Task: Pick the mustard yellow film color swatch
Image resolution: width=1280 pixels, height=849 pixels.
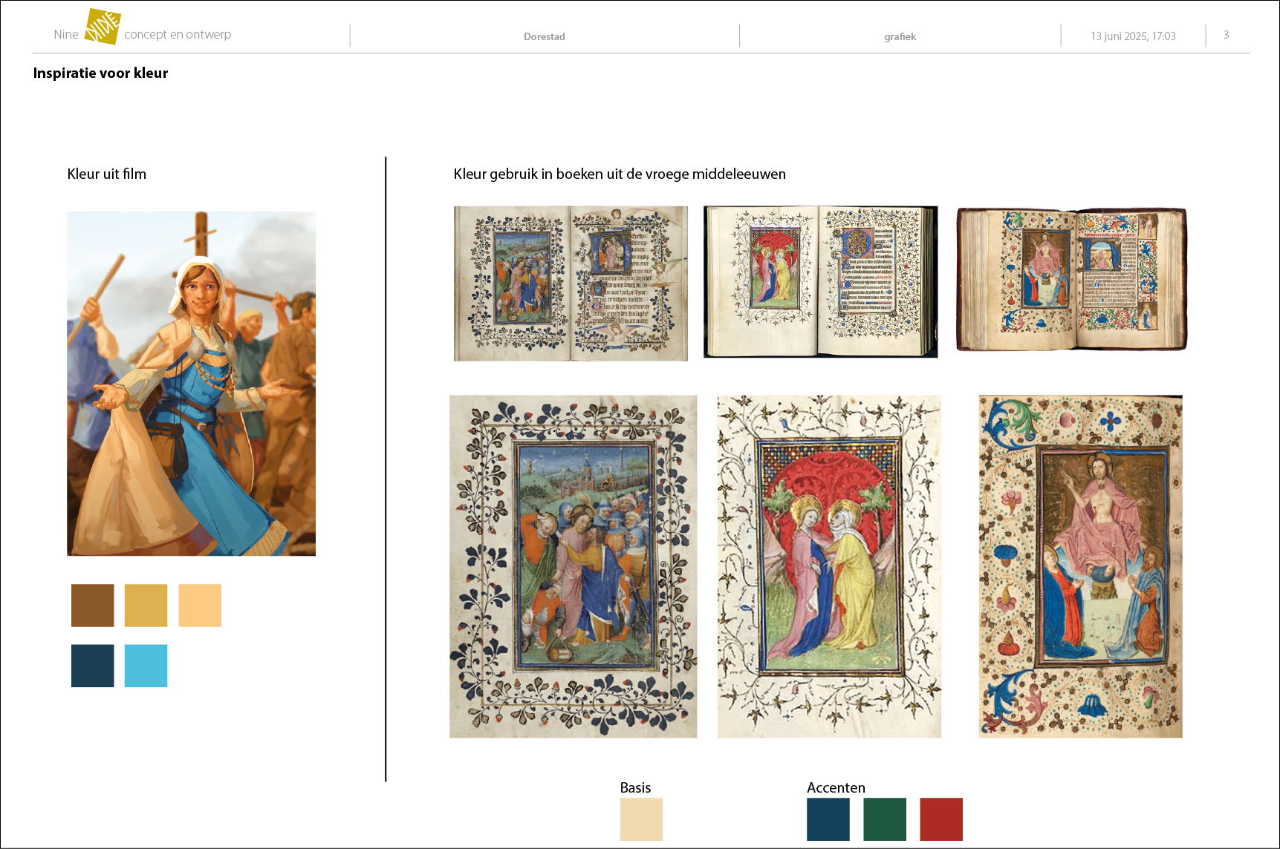Action: click(x=146, y=606)
